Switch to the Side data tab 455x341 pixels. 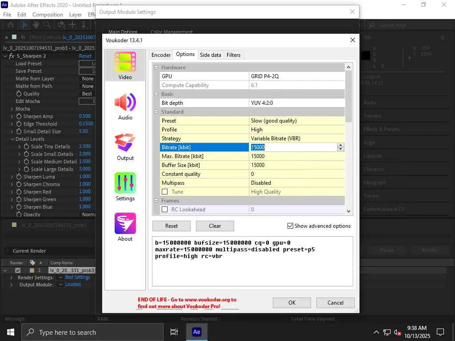point(210,55)
